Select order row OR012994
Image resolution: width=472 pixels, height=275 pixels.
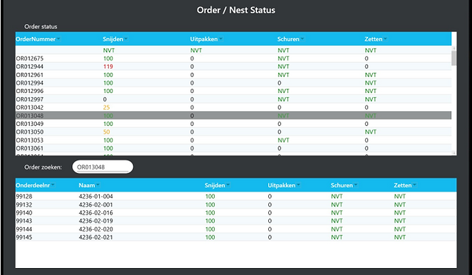click(x=234, y=83)
